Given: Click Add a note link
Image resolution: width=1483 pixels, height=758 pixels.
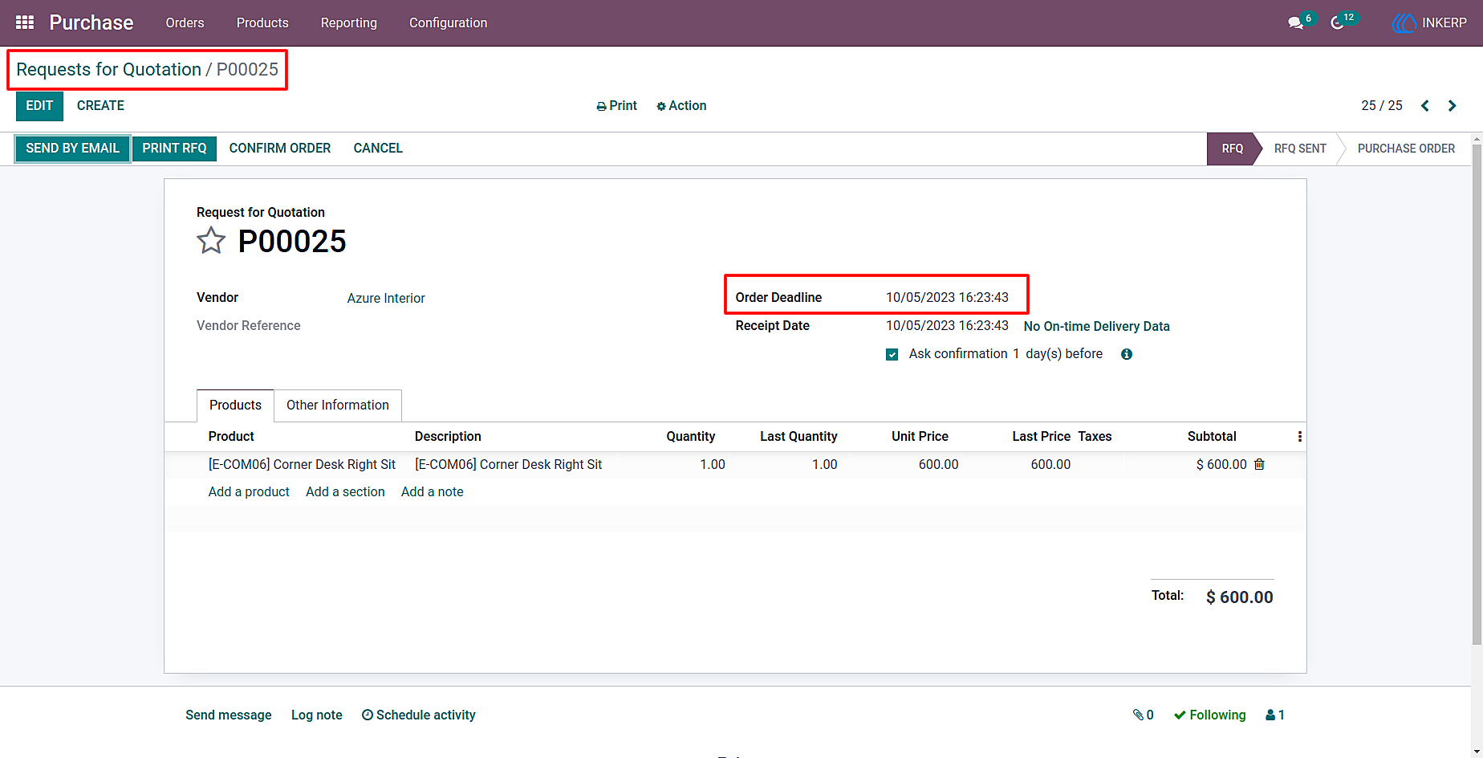Looking at the screenshot, I should (x=432, y=491).
